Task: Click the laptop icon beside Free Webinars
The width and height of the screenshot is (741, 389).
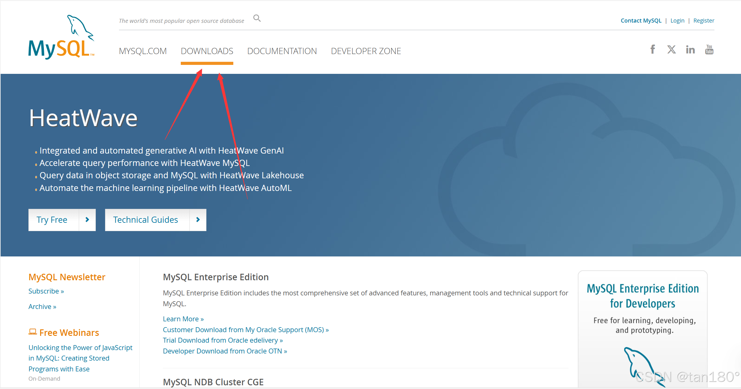Action: click(x=32, y=332)
